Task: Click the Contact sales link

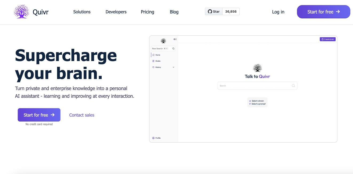Action: tap(82, 115)
